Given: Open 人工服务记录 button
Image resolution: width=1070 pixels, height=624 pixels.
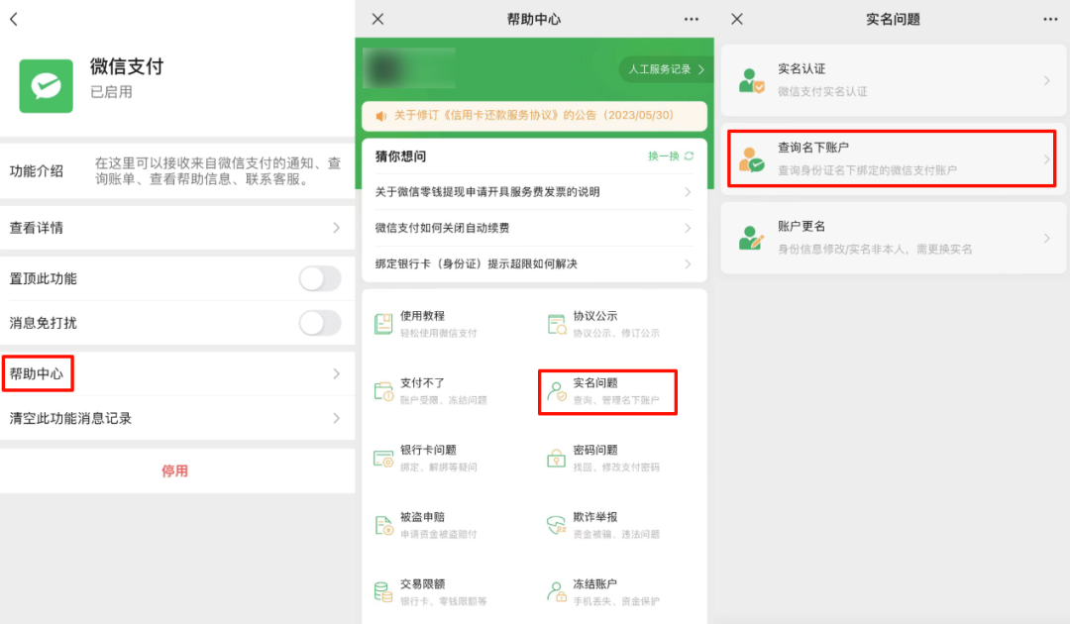Looking at the screenshot, I should [x=666, y=69].
